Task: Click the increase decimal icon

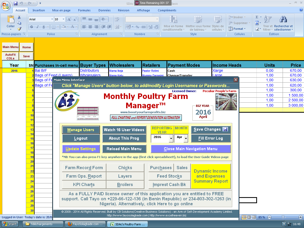Action: [150, 27]
